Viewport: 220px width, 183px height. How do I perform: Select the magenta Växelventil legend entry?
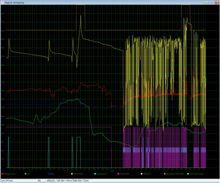click(x=124, y=174)
